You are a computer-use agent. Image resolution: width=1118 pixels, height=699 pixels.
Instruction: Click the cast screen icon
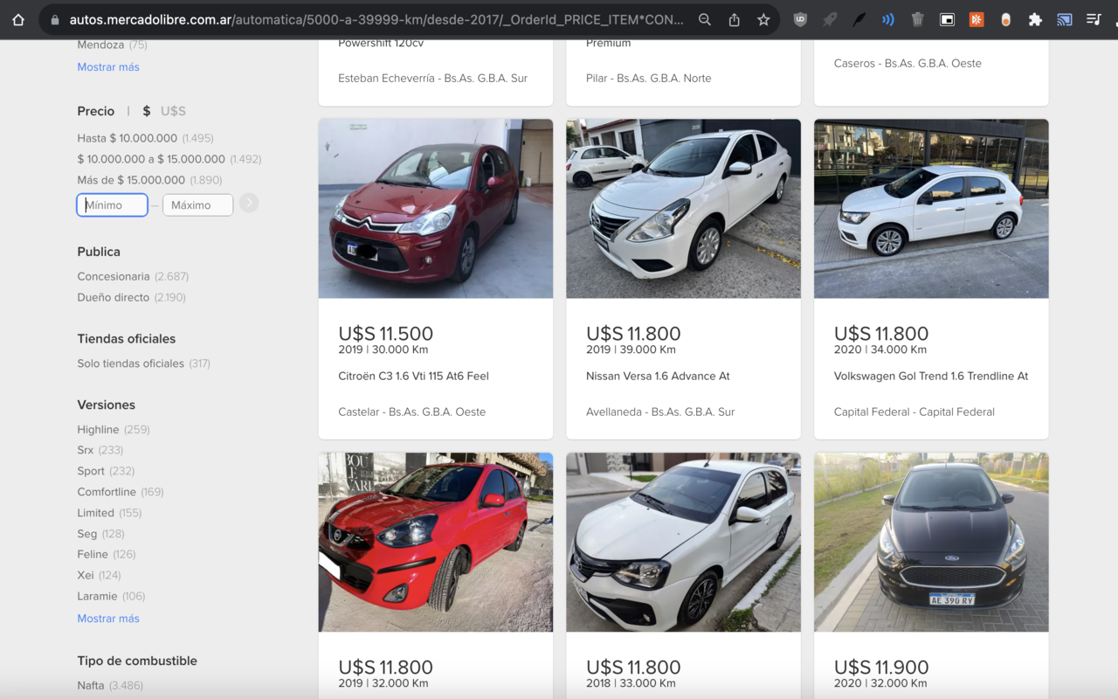coord(1064,19)
